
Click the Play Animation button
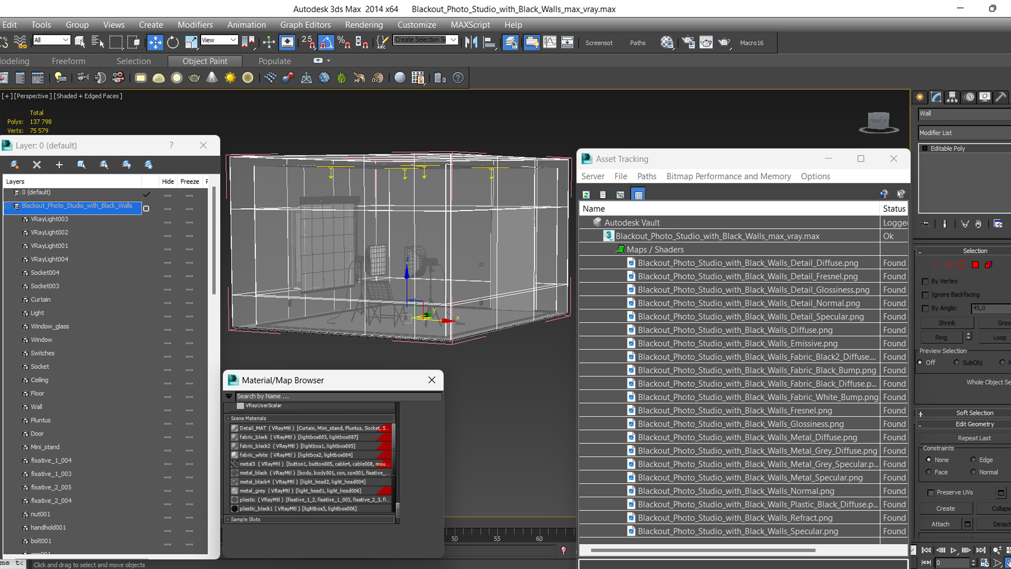953,550
